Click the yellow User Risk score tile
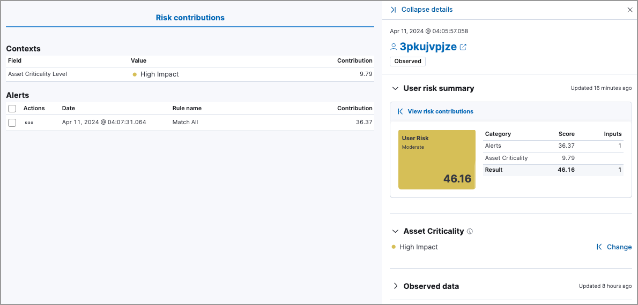The image size is (638, 305). pos(436,159)
